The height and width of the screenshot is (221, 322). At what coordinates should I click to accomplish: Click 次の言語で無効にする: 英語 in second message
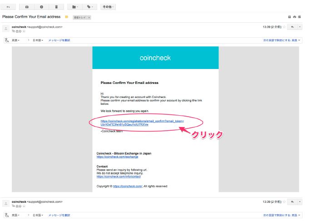click(x=280, y=215)
